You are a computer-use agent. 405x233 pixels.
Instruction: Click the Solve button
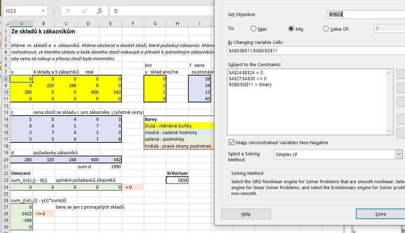380,214
